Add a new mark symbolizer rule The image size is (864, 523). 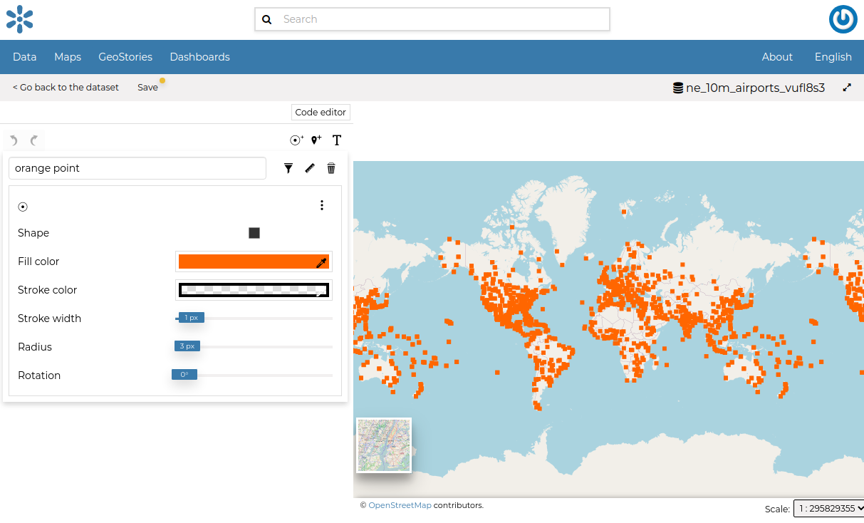pyautogui.click(x=296, y=140)
